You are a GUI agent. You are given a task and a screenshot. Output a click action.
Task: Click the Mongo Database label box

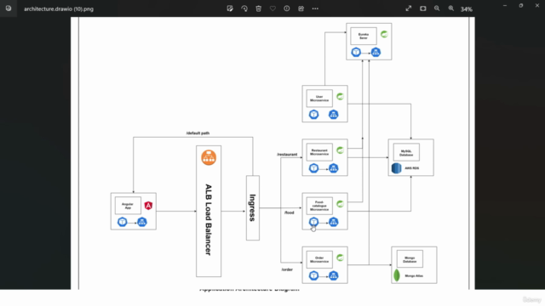(x=410, y=259)
